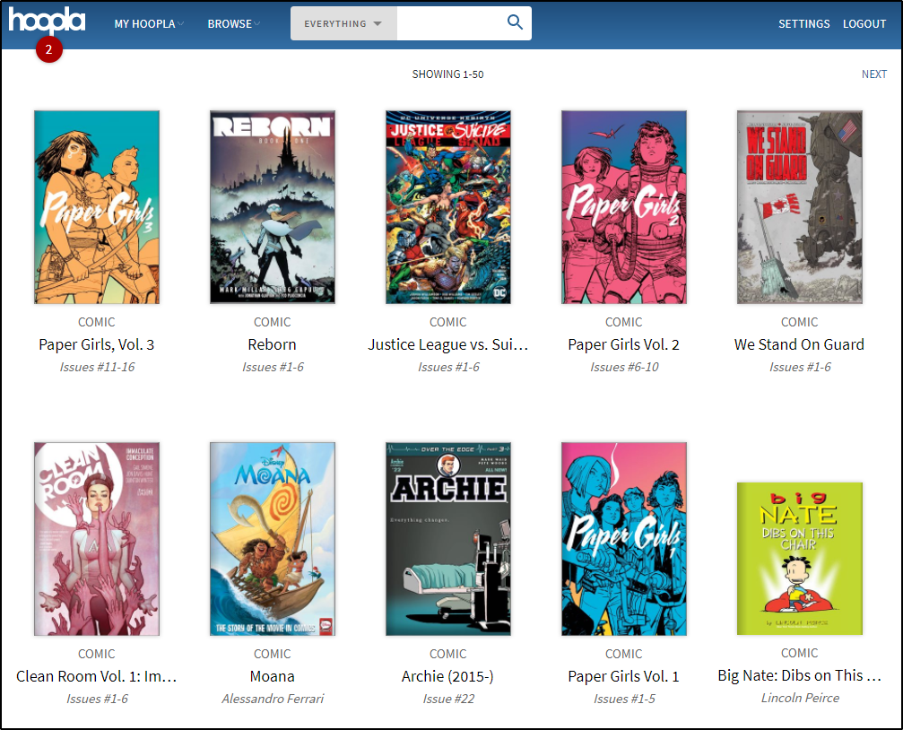Click the COMIC label above Moana

(x=273, y=654)
